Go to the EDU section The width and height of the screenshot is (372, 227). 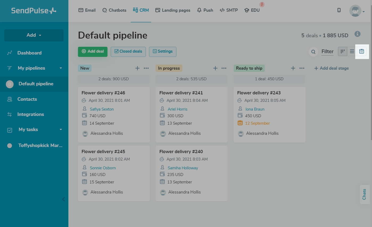(252, 10)
